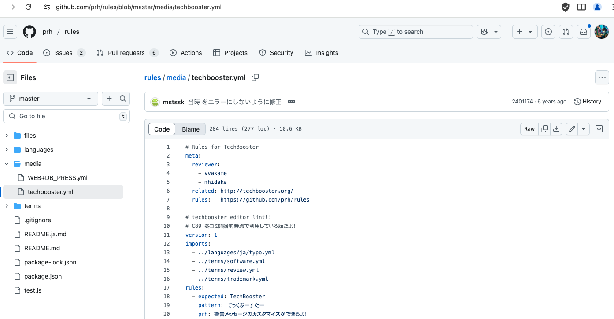Reload the page
The width and height of the screenshot is (614, 319).
pyautogui.click(x=28, y=7)
